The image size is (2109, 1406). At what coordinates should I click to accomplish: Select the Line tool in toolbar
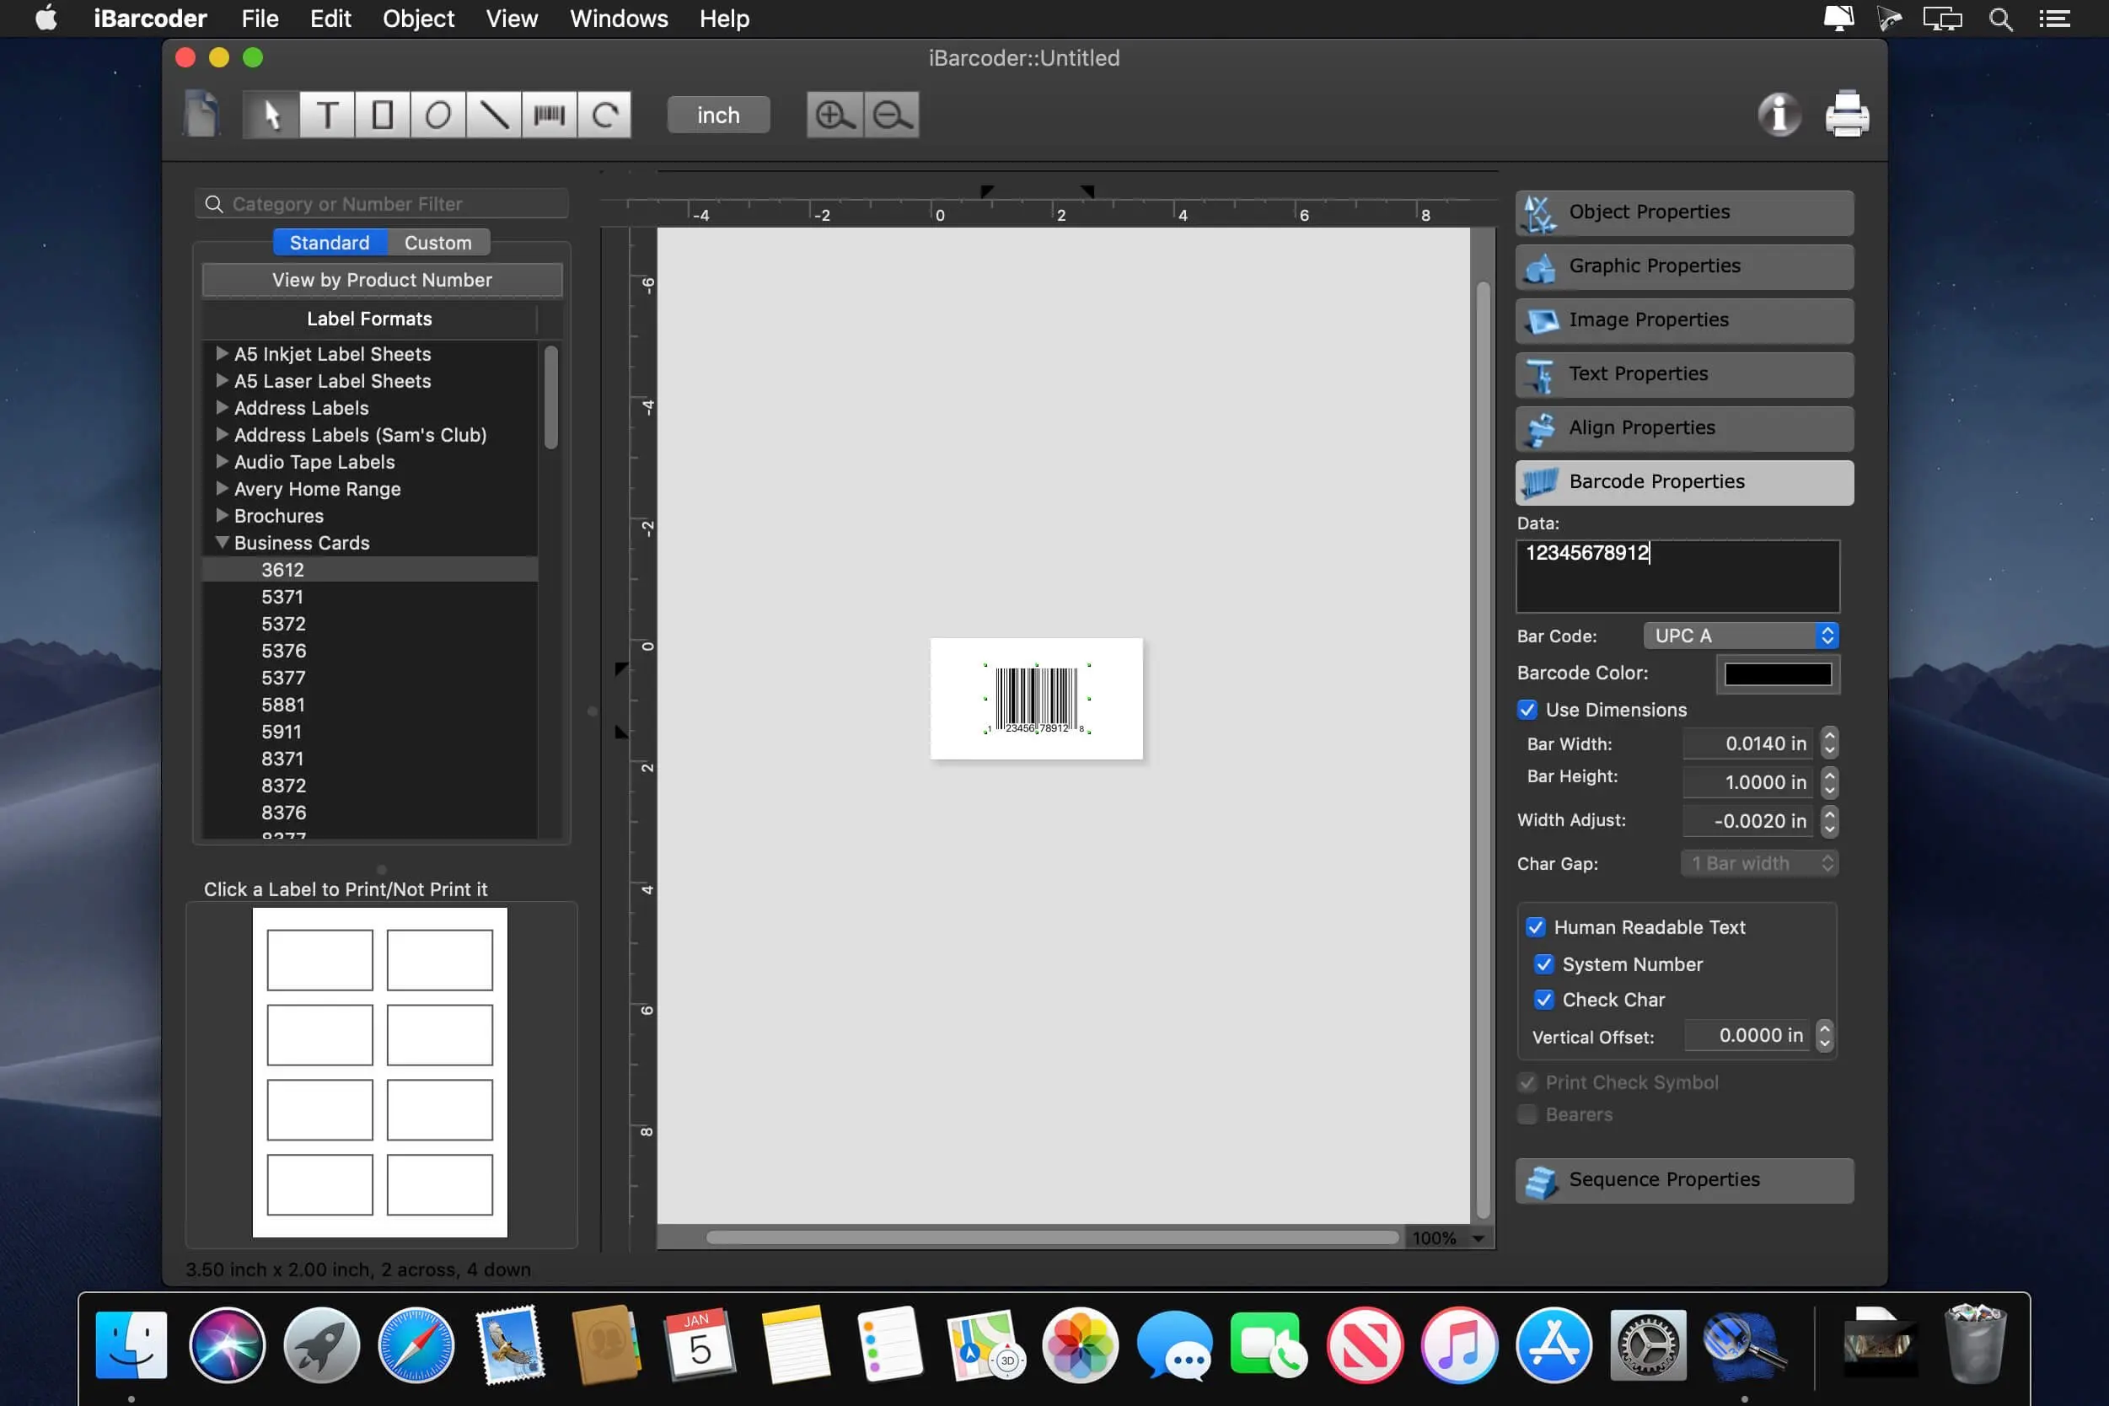point(493,115)
